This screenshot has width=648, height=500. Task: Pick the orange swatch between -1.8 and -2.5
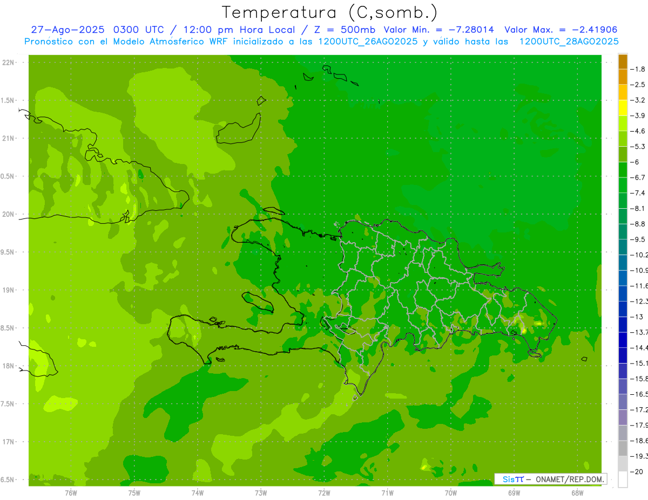pos(623,77)
